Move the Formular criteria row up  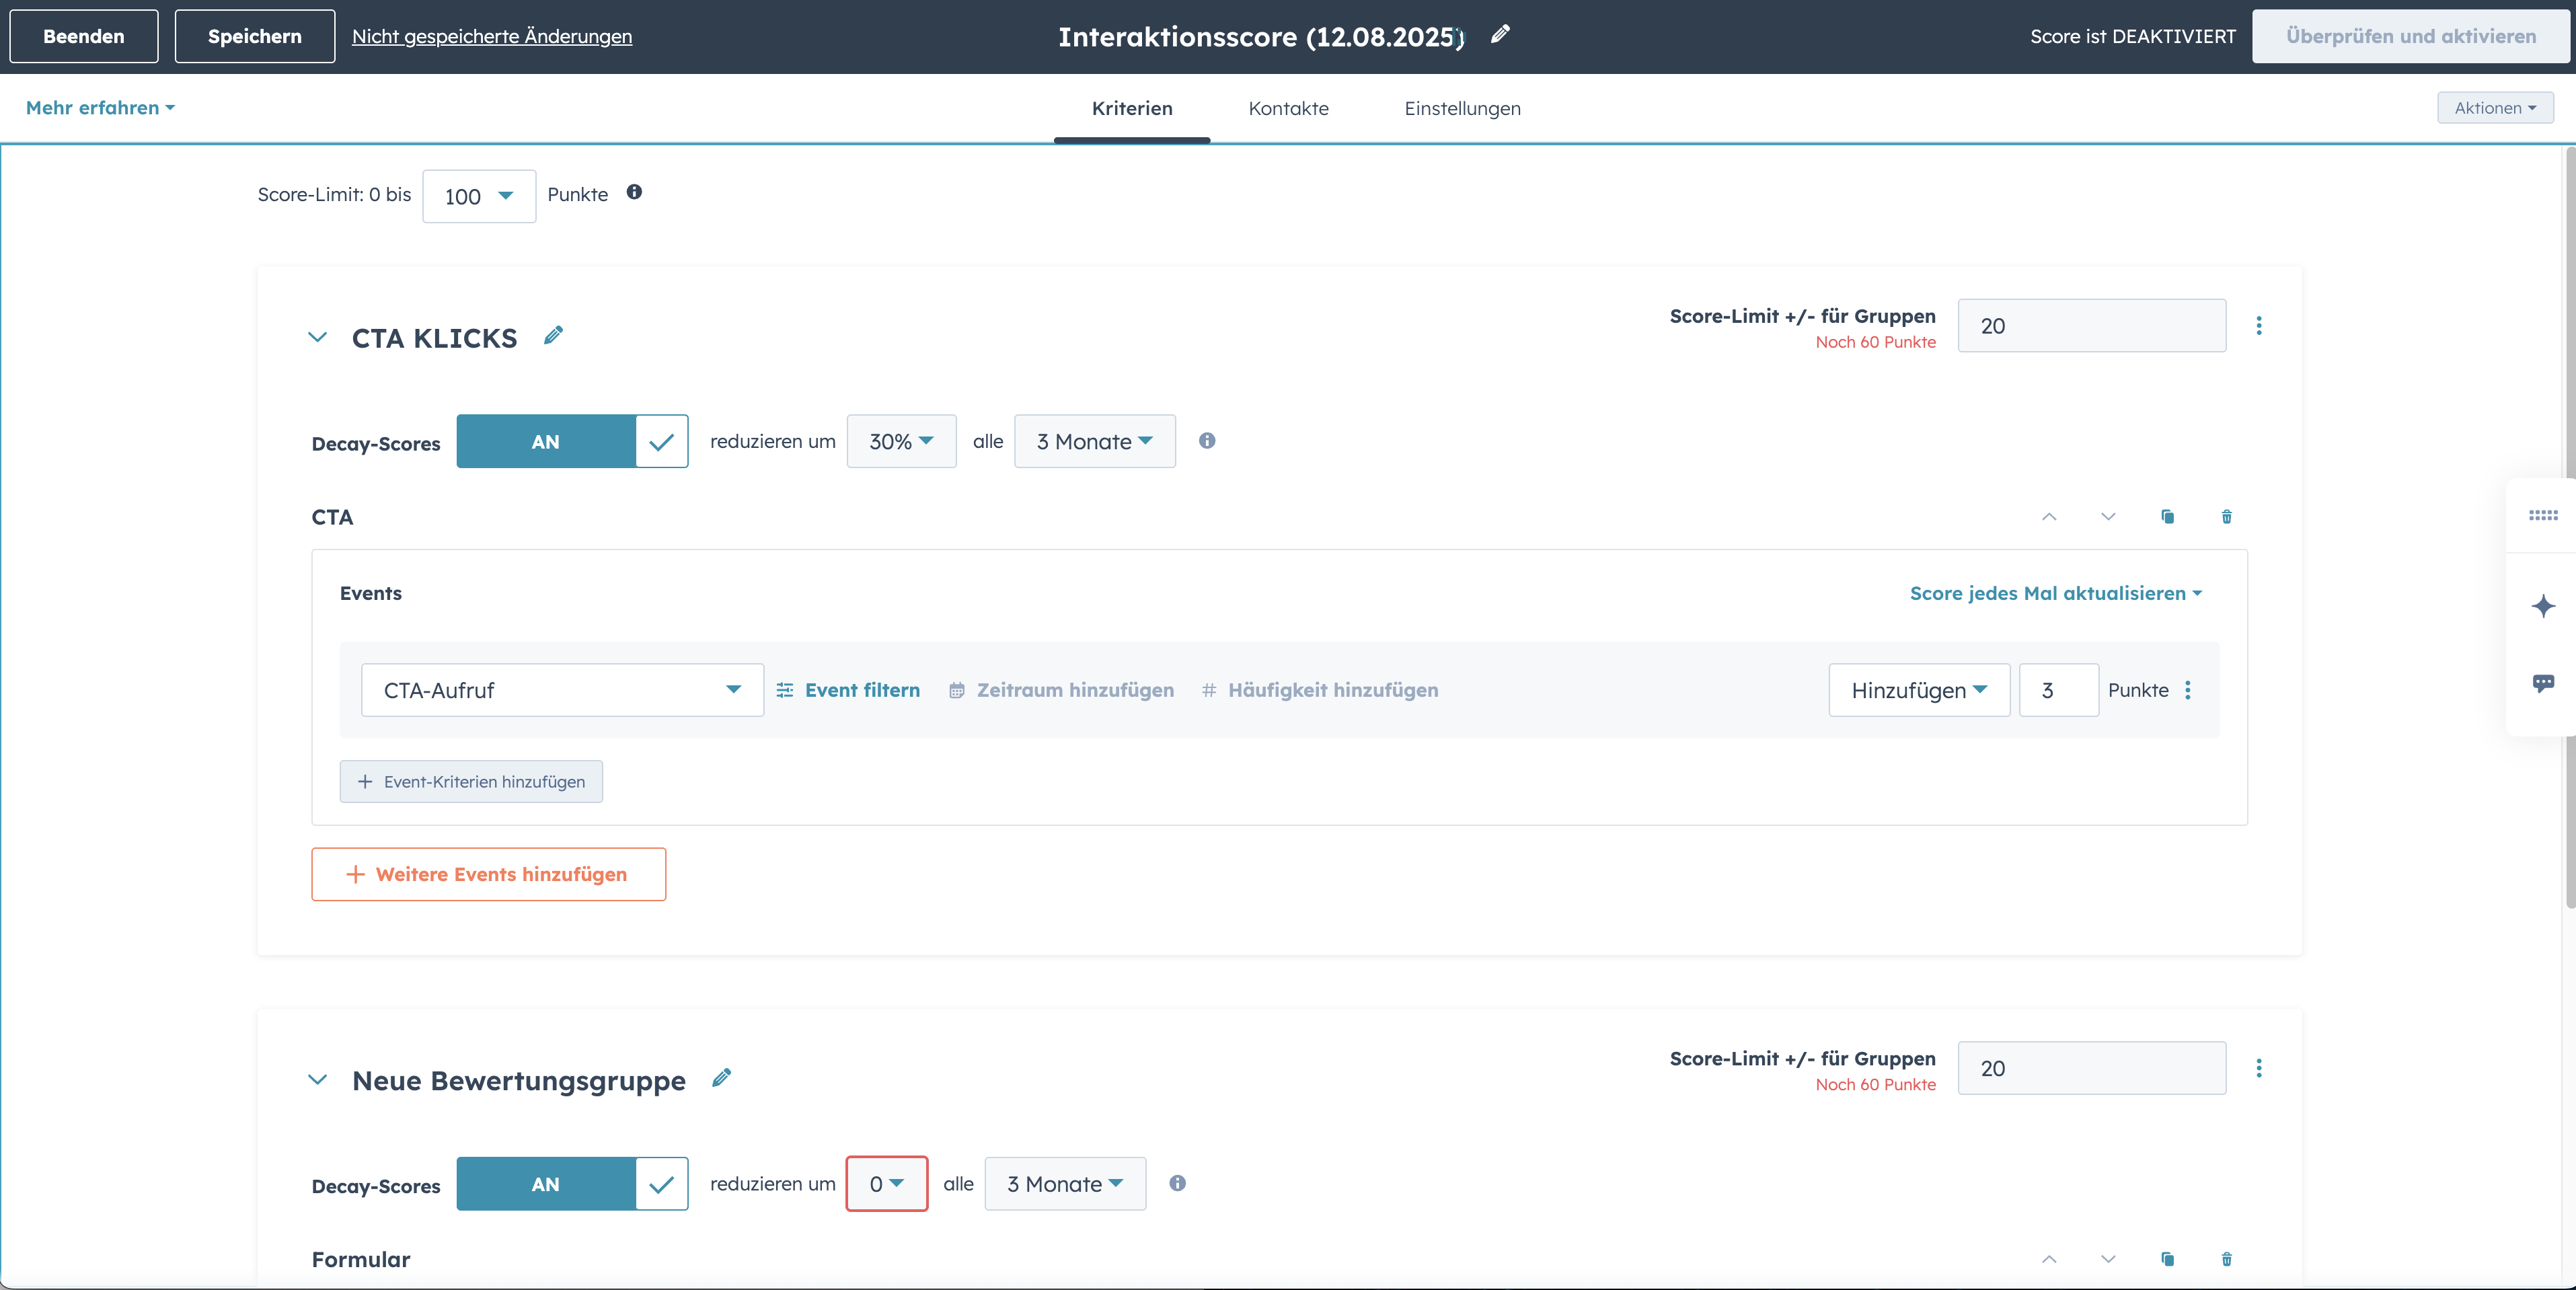click(x=2049, y=1259)
